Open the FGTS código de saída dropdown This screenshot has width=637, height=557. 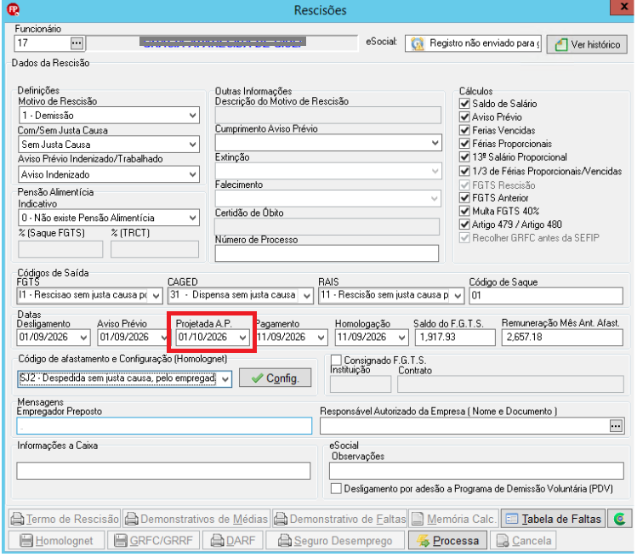coord(156,296)
